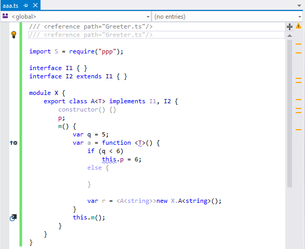
Task: Click the split editor window handle icon
Action: pyautogui.click(x=289, y=26)
